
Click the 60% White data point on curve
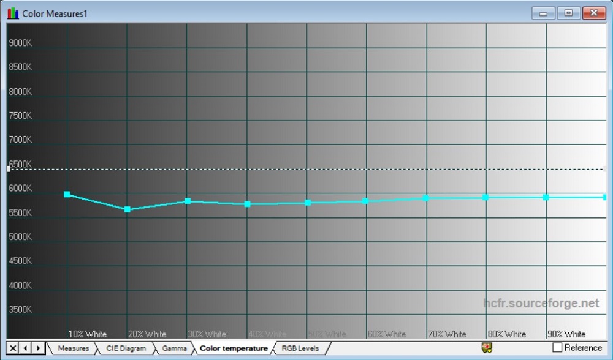365,201
